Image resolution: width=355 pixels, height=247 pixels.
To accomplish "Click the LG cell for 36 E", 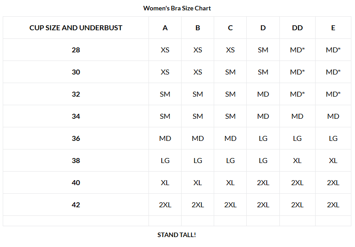I will [333, 138].
